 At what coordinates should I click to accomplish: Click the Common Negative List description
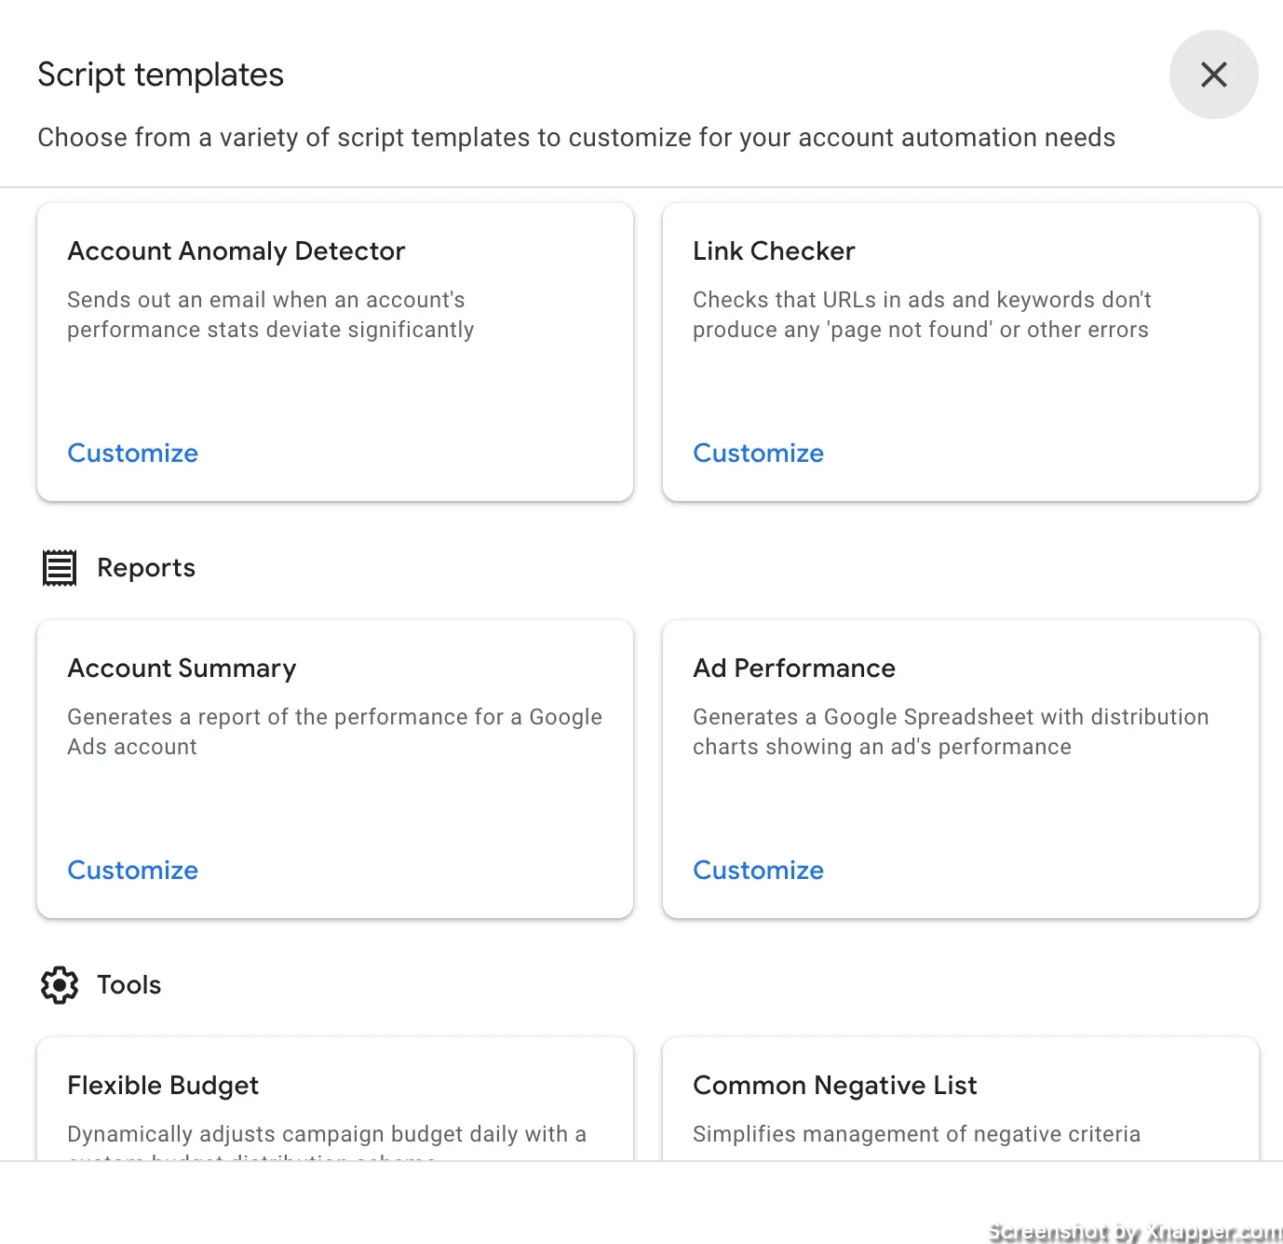[x=917, y=1134]
